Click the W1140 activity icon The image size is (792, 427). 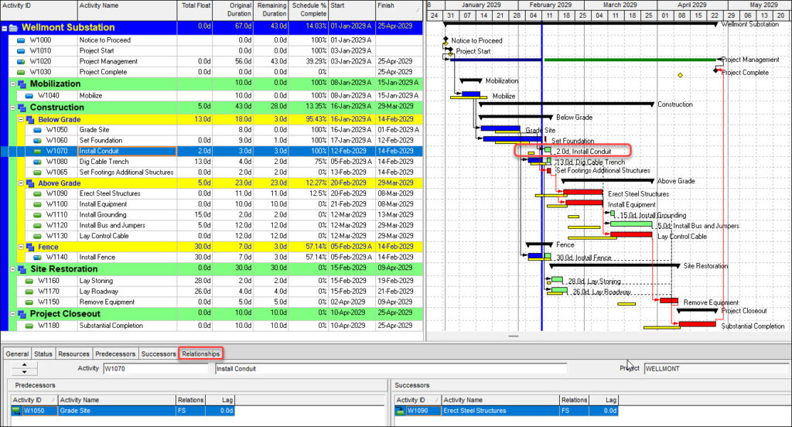[x=37, y=258]
